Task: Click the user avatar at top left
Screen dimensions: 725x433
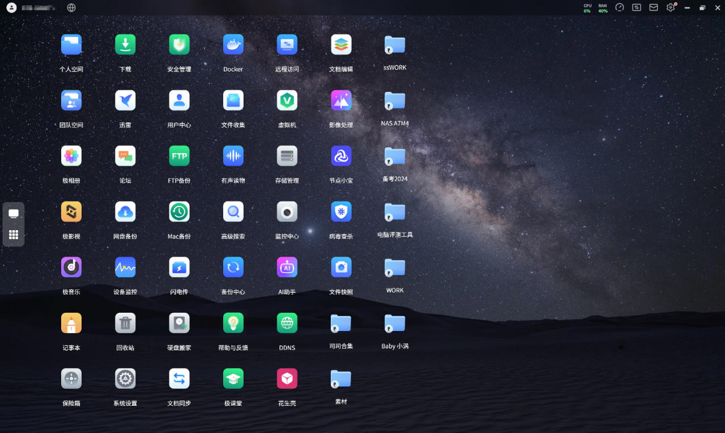Action: click(x=11, y=7)
